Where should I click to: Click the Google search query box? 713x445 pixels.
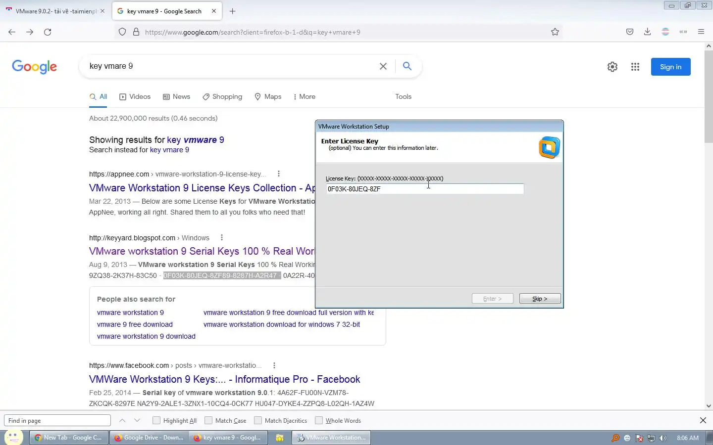230,66
